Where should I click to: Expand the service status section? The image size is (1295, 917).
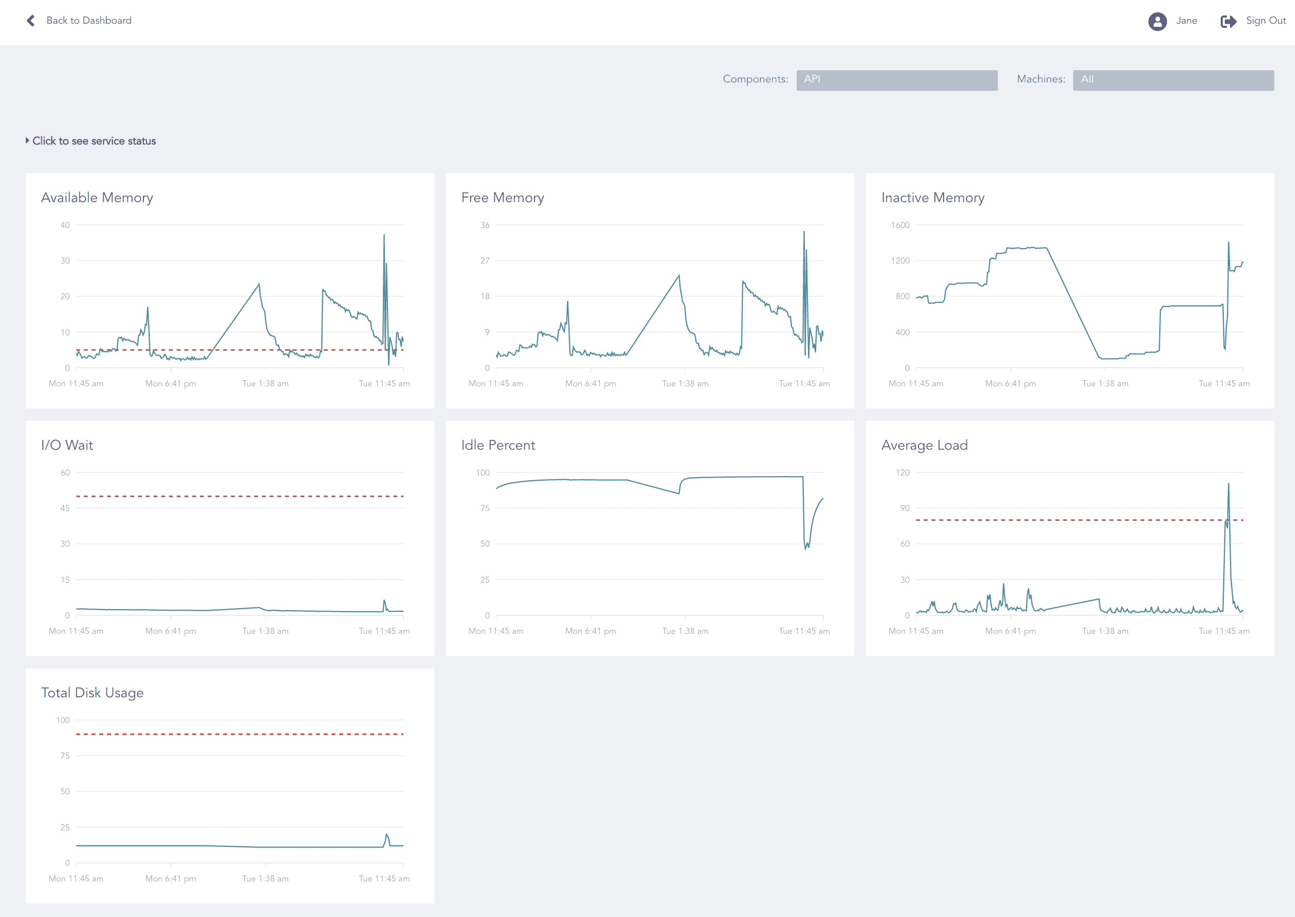pyautogui.click(x=95, y=141)
